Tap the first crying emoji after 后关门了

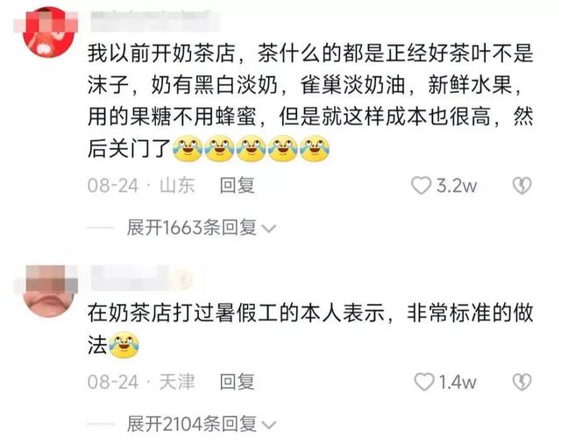(188, 149)
